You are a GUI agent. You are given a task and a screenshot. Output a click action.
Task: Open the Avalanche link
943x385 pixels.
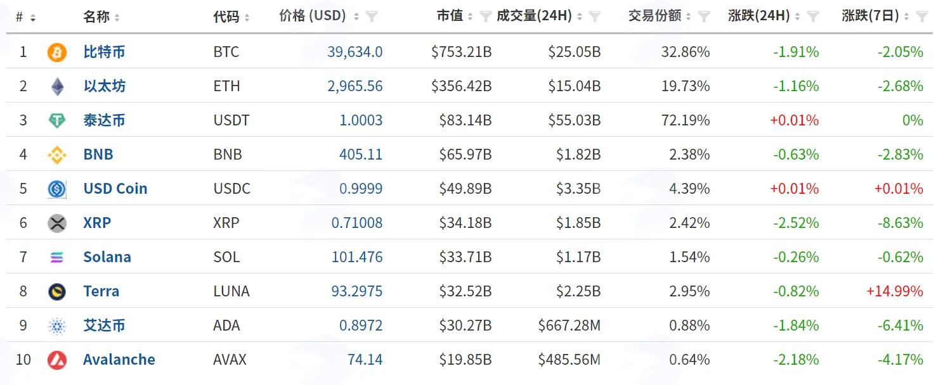[x=119, y=360]
